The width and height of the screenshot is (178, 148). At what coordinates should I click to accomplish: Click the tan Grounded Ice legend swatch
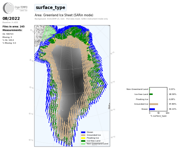83,135
